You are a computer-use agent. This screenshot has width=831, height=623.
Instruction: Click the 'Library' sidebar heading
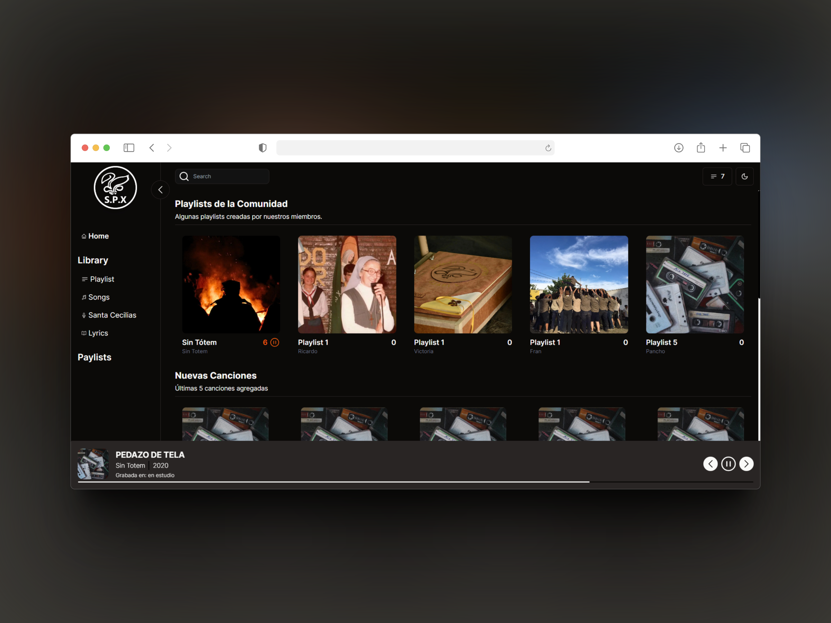(93, 260)
